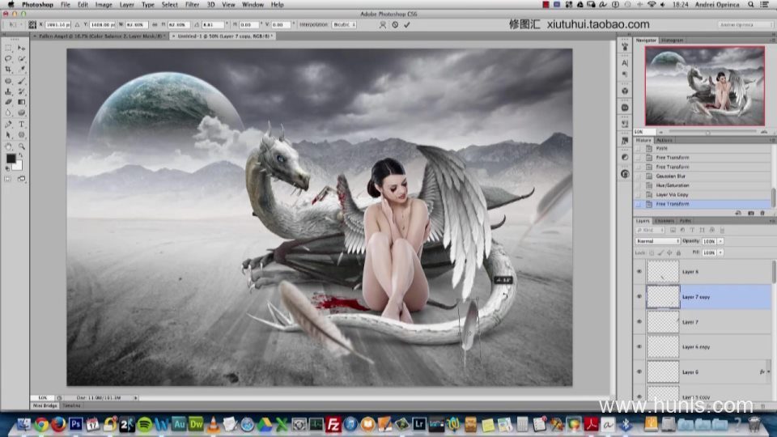Select the Rectangular Marquee tool

[x=8, y=48]
